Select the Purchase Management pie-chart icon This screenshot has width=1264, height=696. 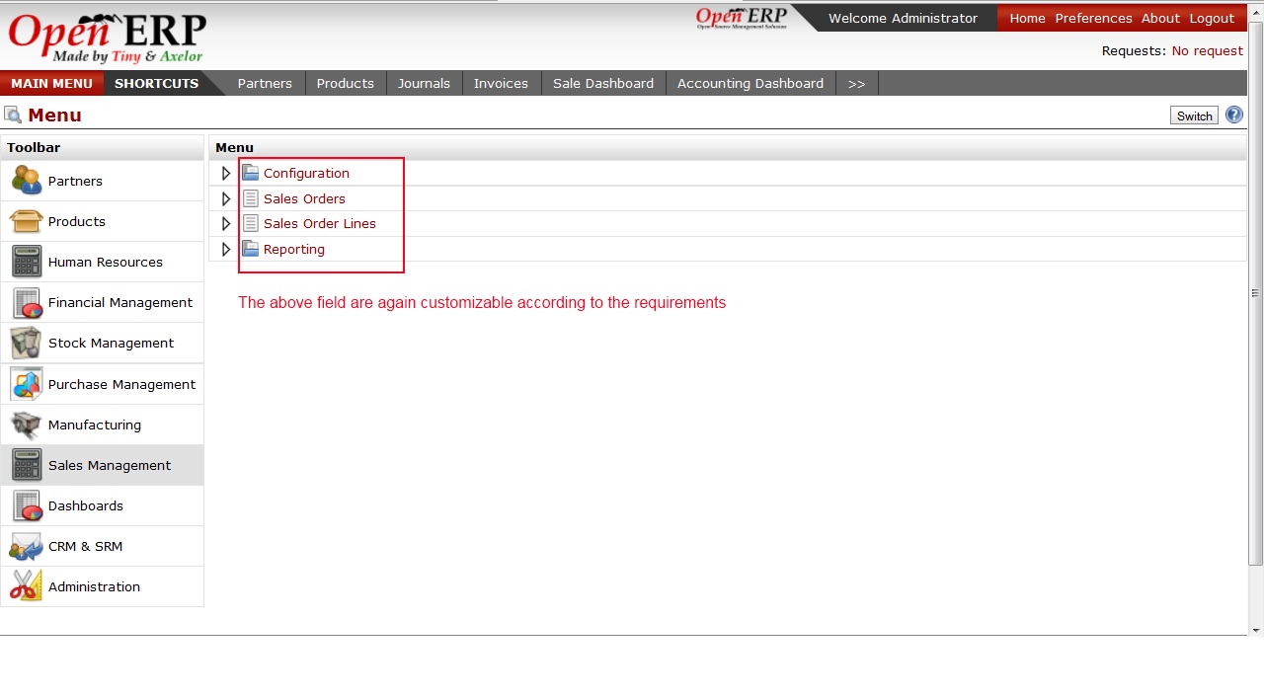pyautogui.click(x=26, y=384)
